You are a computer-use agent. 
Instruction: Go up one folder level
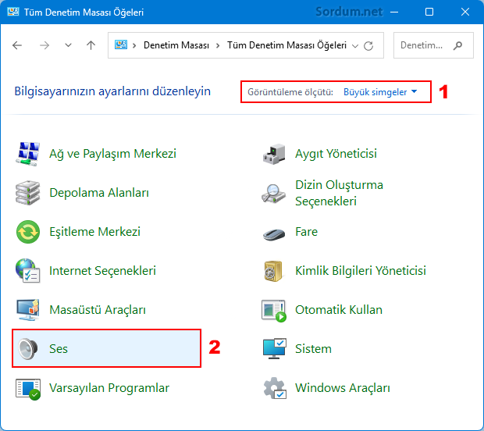click(91, 46)
